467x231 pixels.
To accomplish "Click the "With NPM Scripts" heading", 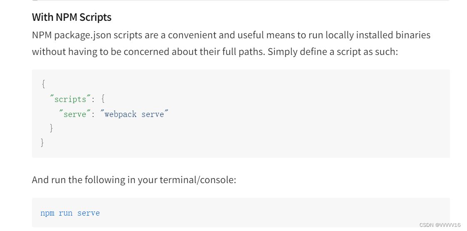I will [72, 17].
